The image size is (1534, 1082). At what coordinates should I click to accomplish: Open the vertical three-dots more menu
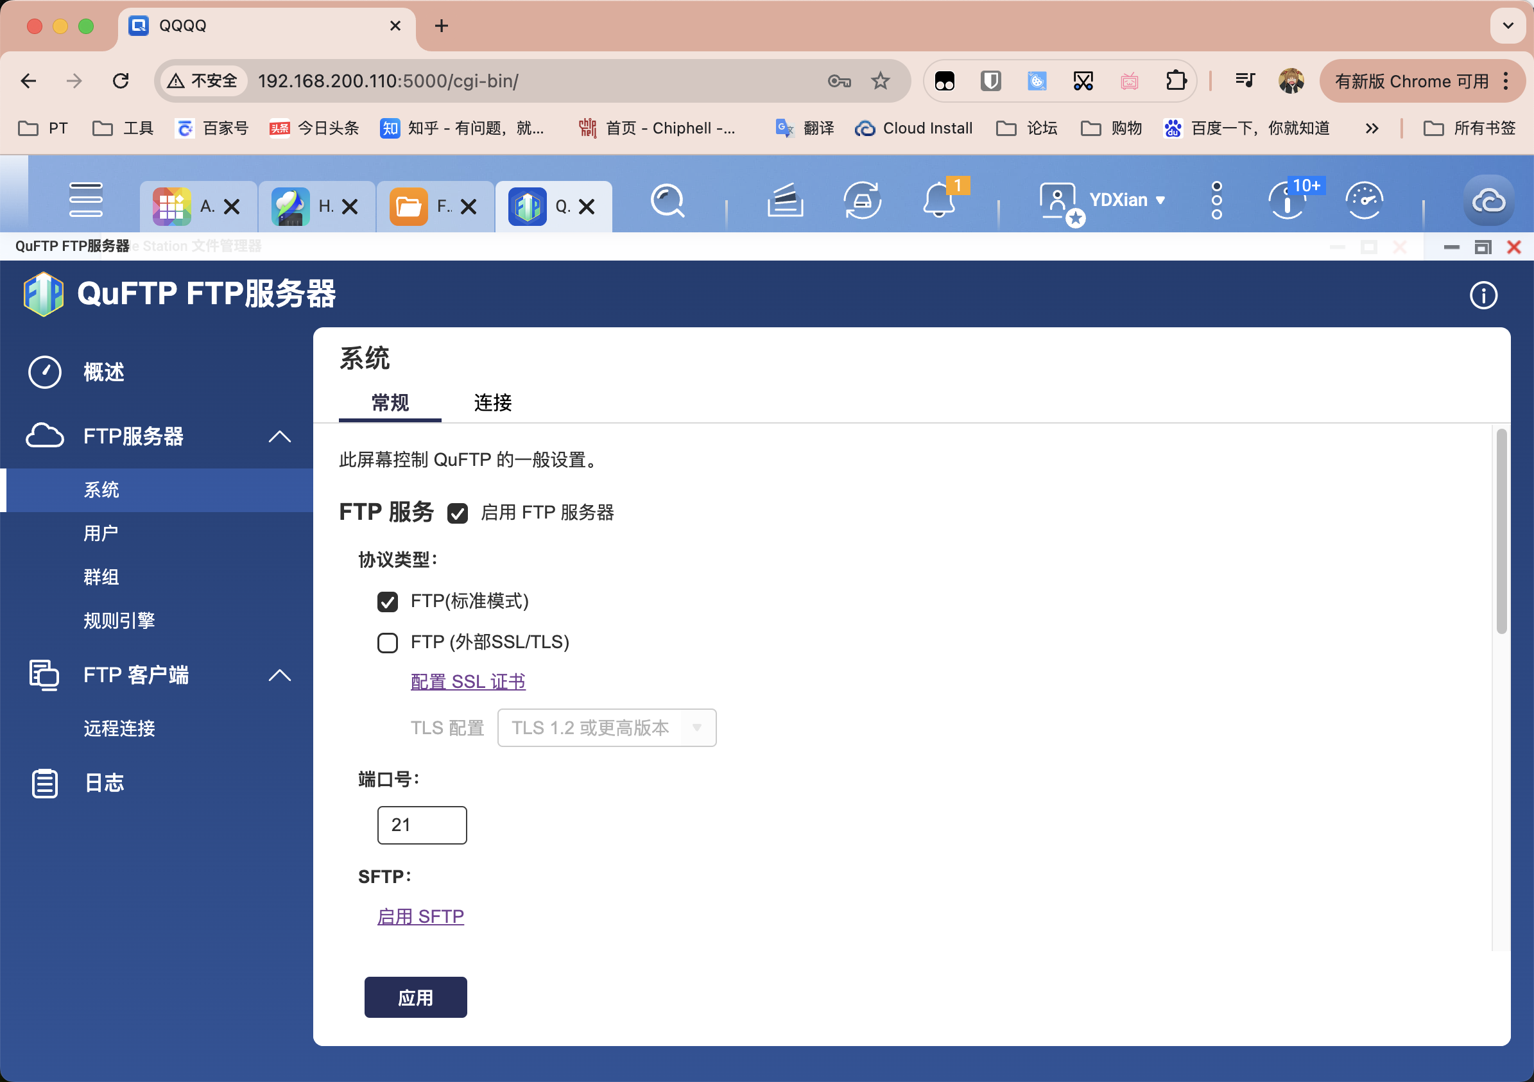click(1217, 200)
